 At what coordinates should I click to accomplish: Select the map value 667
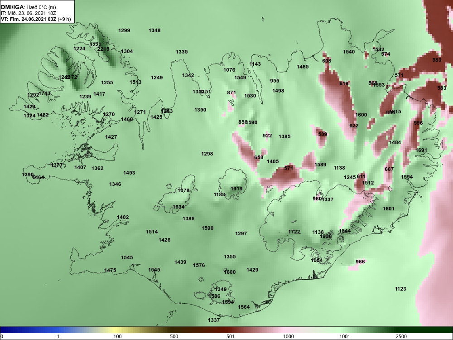(x=390, y=169)
